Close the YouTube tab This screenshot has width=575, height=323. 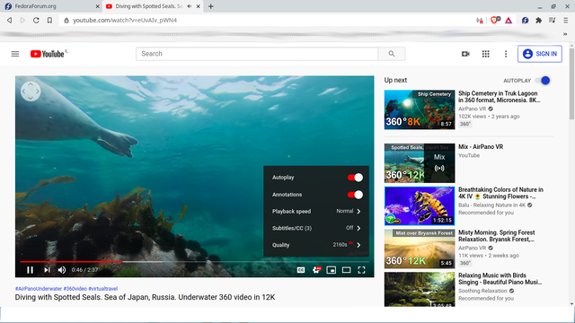198,6
